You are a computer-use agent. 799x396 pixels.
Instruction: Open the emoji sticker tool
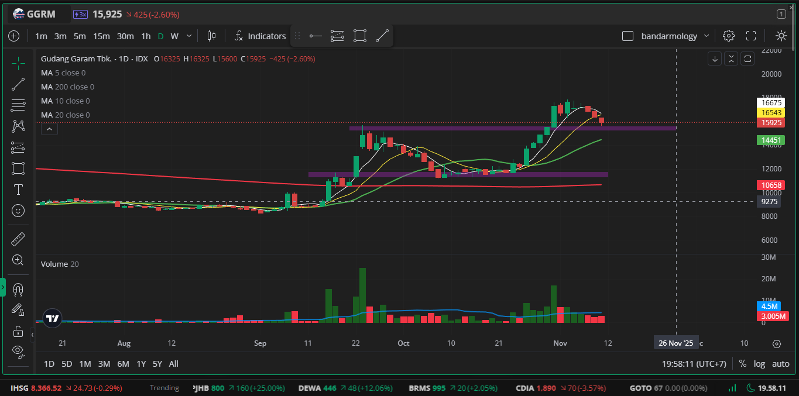[18, 211]
